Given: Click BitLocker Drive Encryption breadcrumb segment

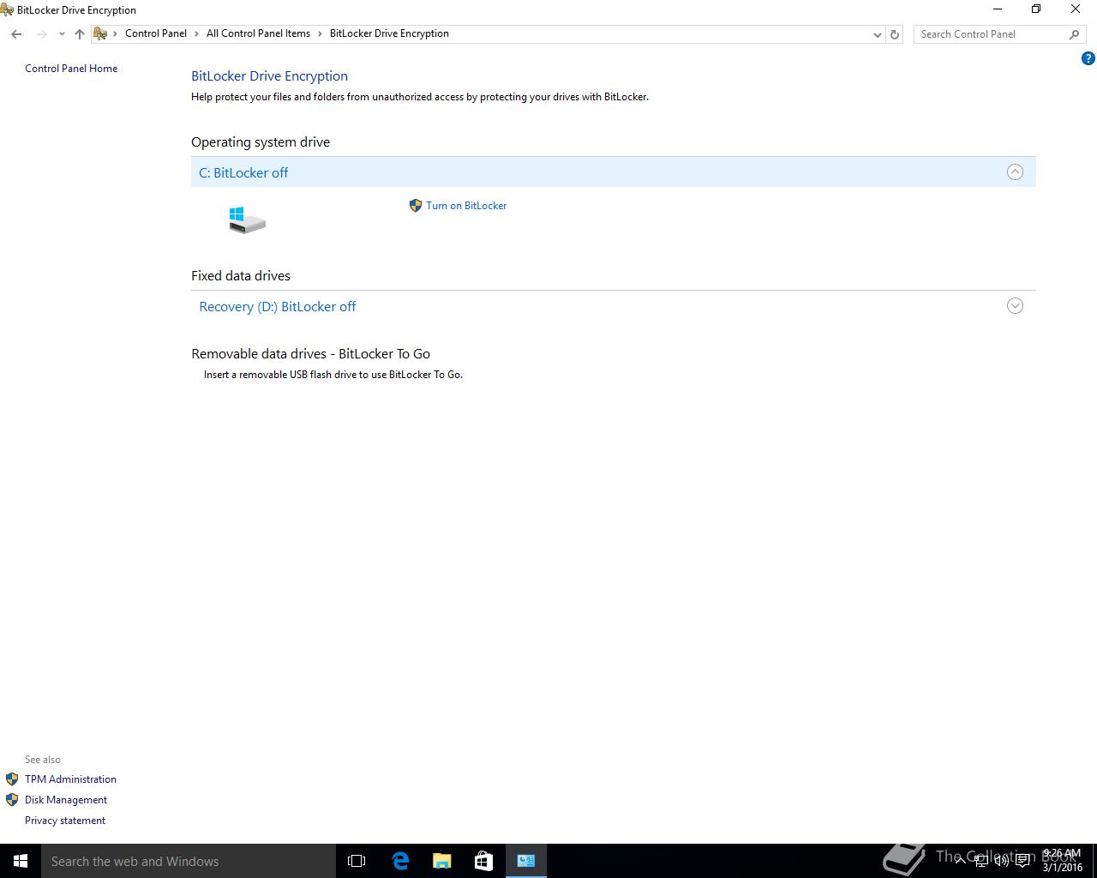Looking at the screenshot, I should (389, 33).
